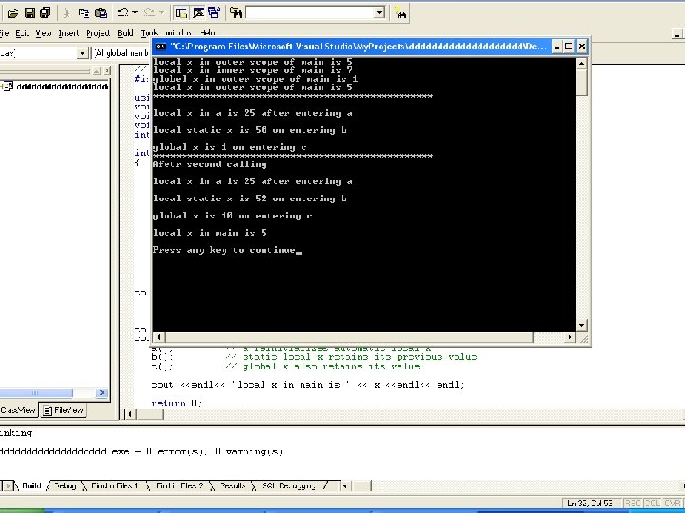Click the console horizontal scroll right arrow
Image resolution: width=685 pixels, height=513 pixels.
coord(569,336)
